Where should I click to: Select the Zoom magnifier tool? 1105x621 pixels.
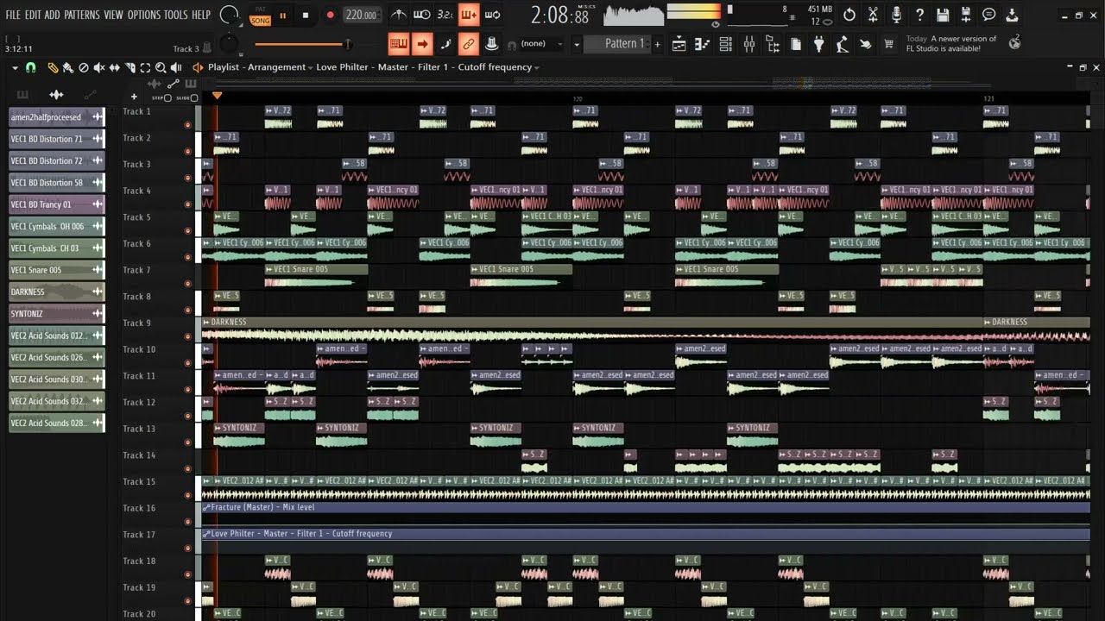tap(161, 67)
